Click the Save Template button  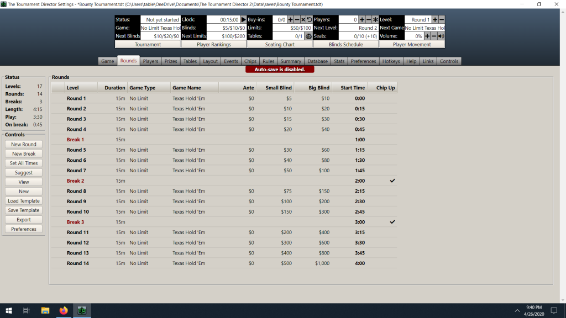click(x=23, y=210)
